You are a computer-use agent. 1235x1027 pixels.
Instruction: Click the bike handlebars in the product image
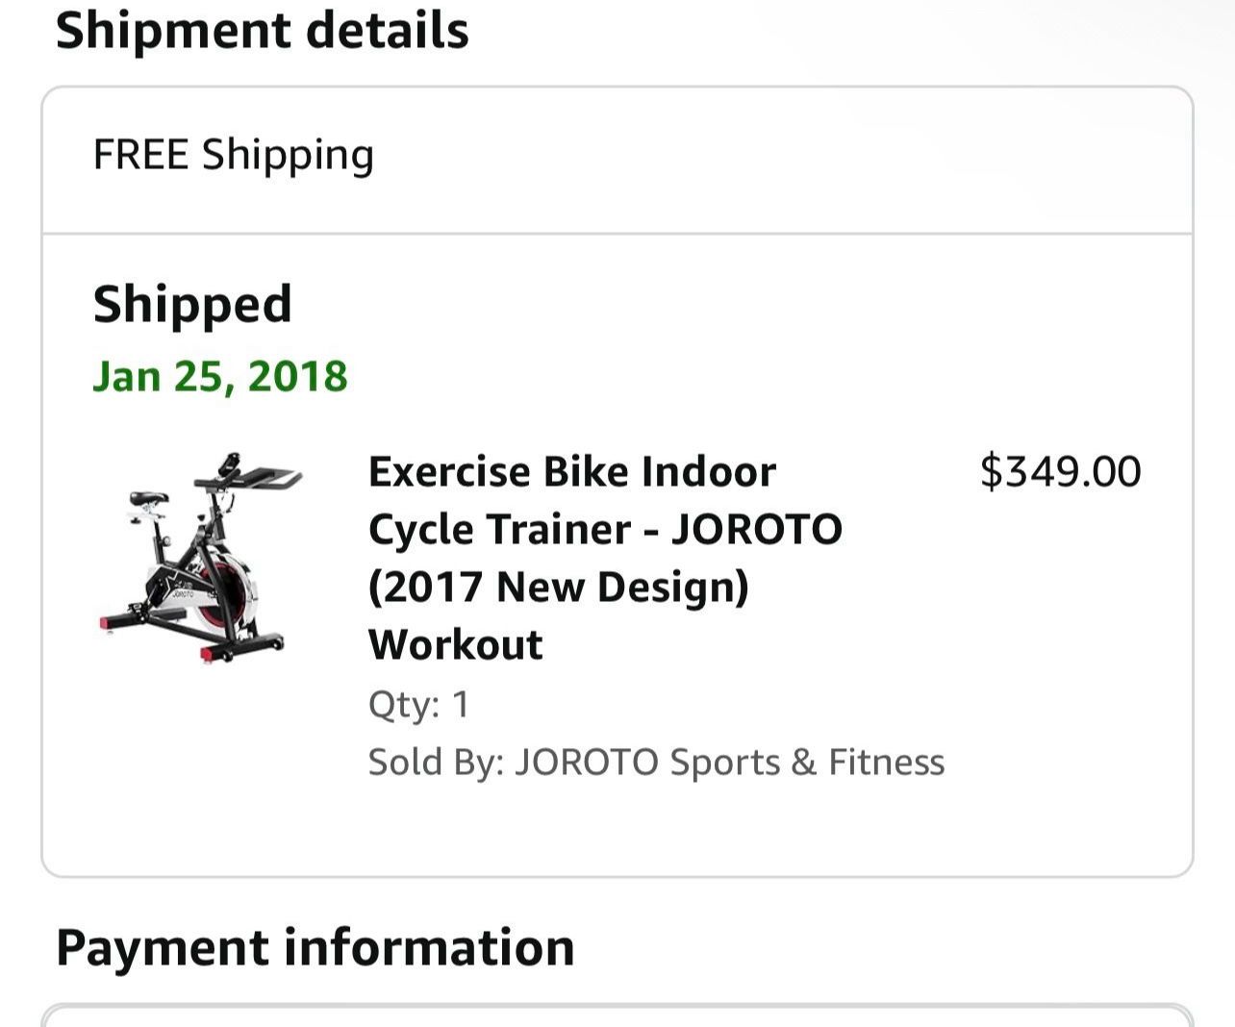click(252, 474)
